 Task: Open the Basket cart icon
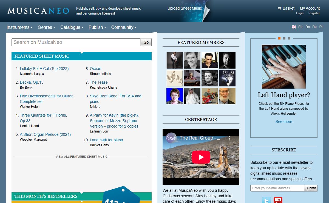[x=280, y=9]
